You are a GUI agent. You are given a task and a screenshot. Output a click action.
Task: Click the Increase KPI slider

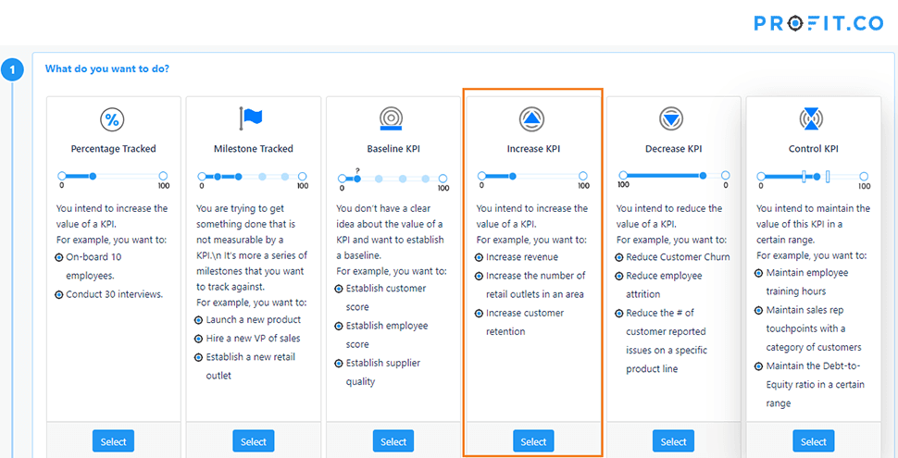click(x=532, y=177)
